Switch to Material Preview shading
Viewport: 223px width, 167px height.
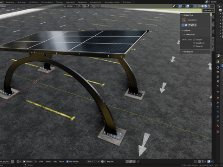tap(206, 6)
